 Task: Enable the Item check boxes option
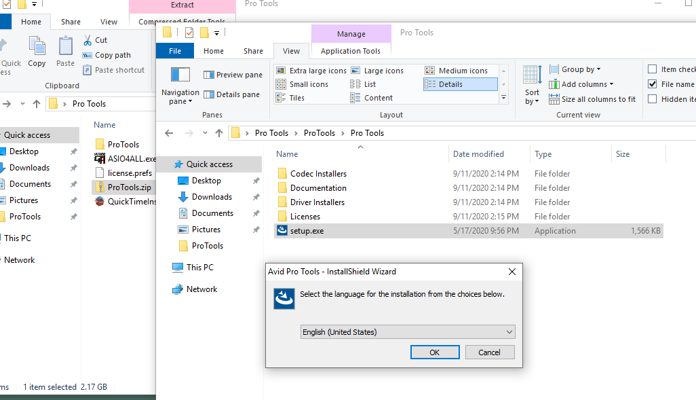point(653,69)
